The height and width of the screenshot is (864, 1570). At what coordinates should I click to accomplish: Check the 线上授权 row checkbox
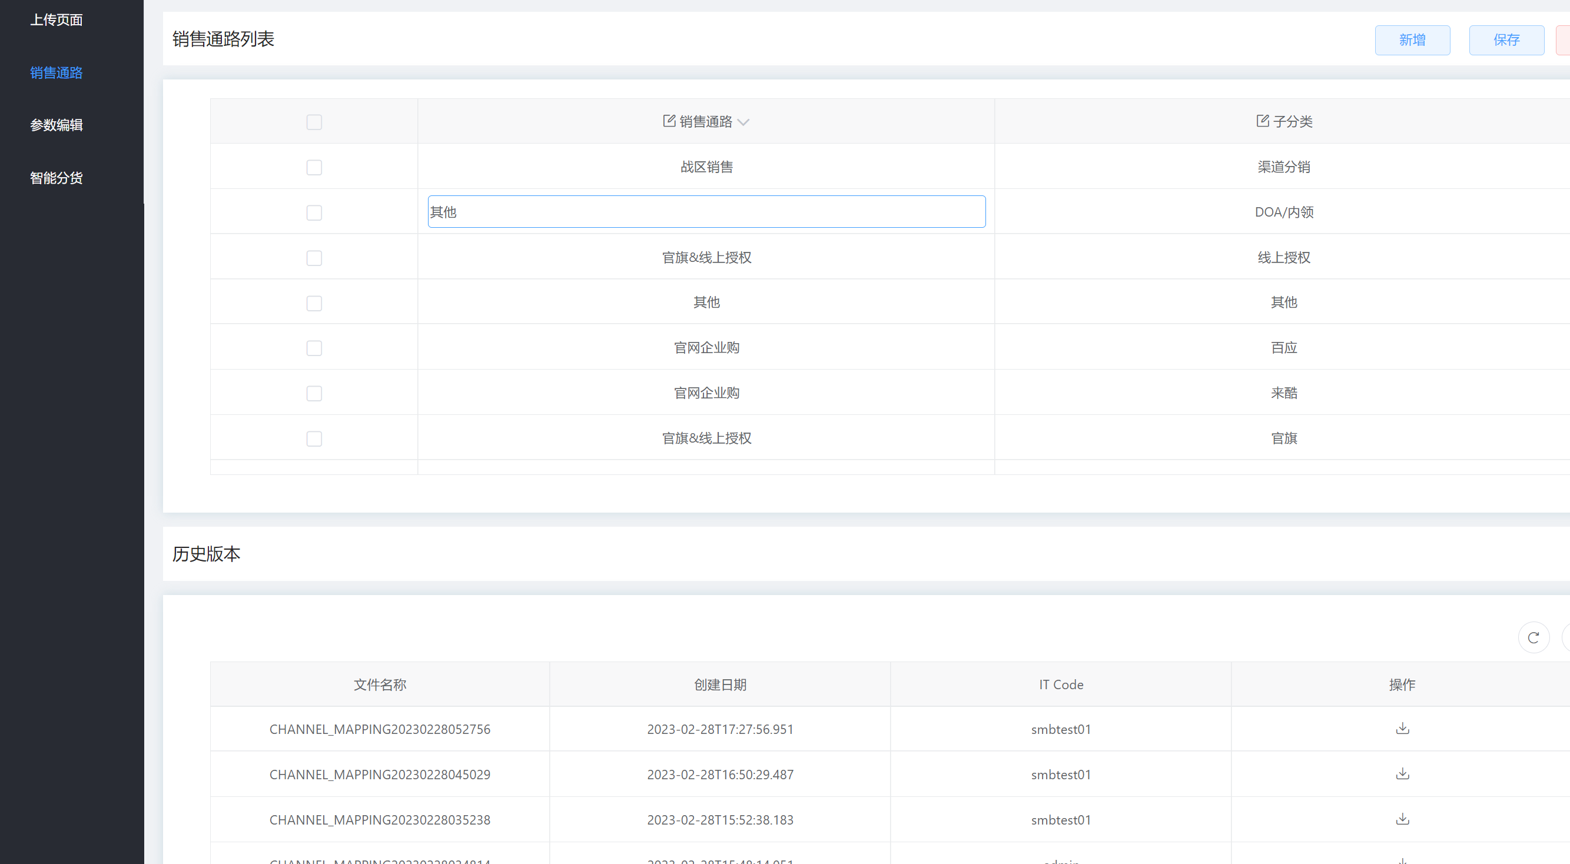pyautogui.click(x=314, y=258)
